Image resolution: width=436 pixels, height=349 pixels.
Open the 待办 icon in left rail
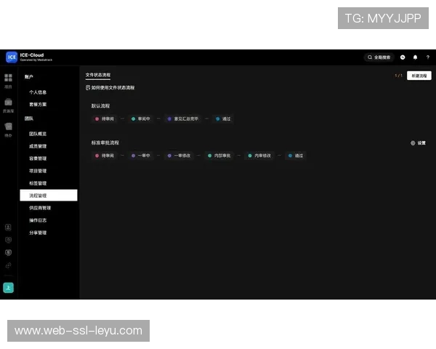click(x=8, y=129)
